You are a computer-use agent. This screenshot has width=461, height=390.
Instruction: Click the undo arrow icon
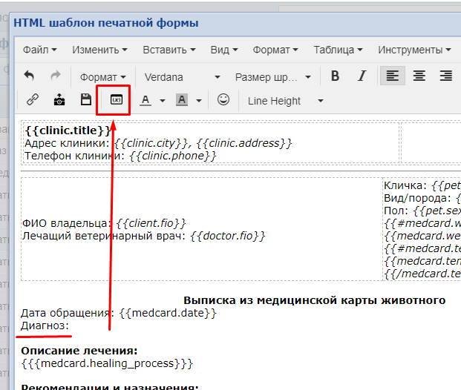tap(30, 76)
